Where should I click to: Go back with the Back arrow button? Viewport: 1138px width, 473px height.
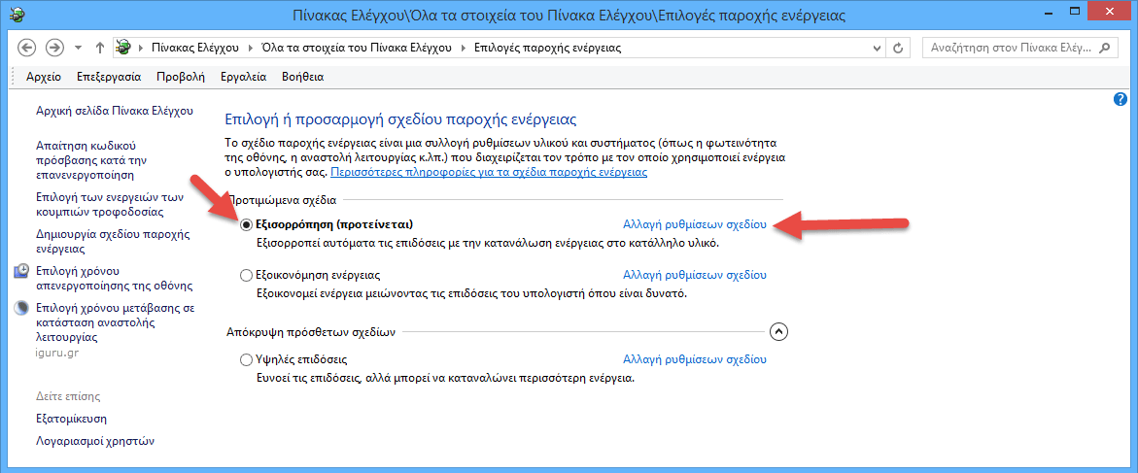tap(26, 48)
